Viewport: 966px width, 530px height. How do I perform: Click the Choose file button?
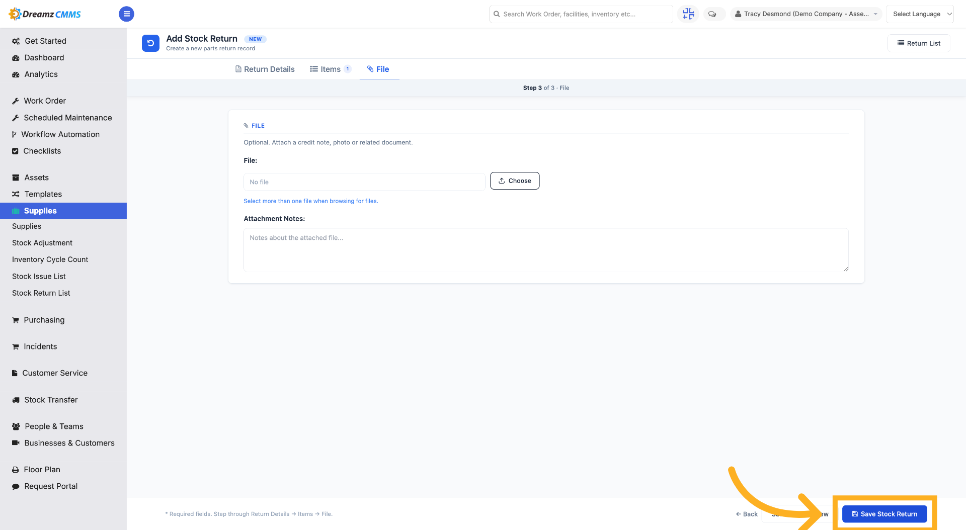point(515,181)
